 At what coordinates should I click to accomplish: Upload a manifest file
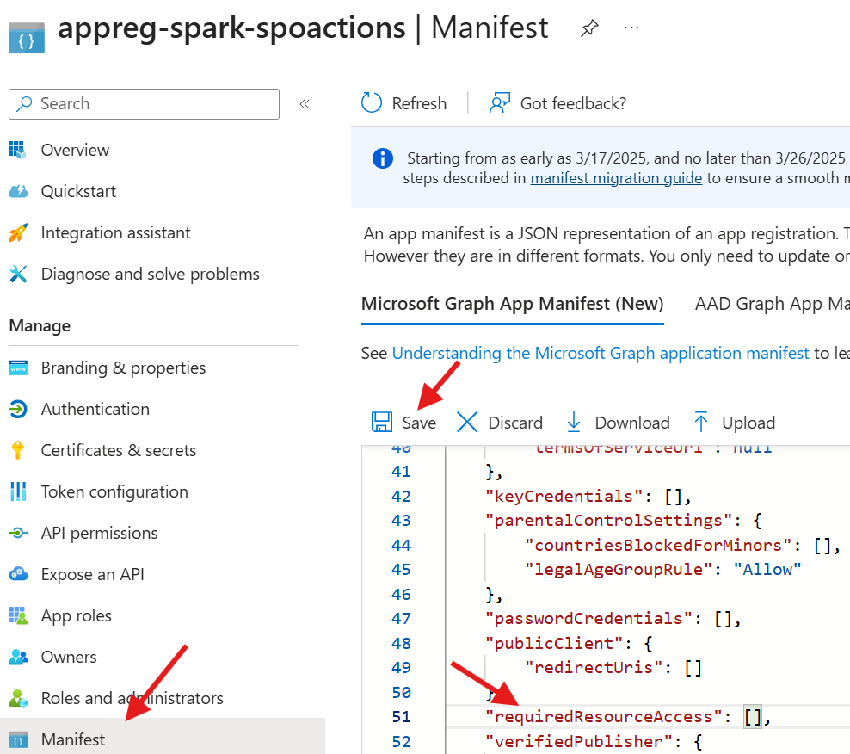(x=734, y=423)
